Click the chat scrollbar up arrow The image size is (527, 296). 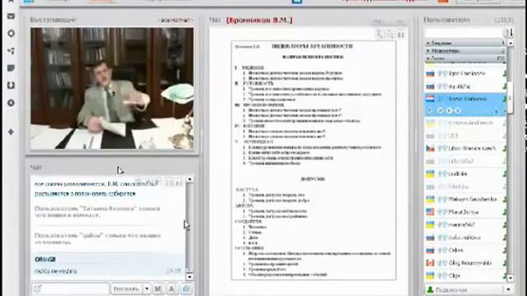pyautogui.click(x=189, y=179)
